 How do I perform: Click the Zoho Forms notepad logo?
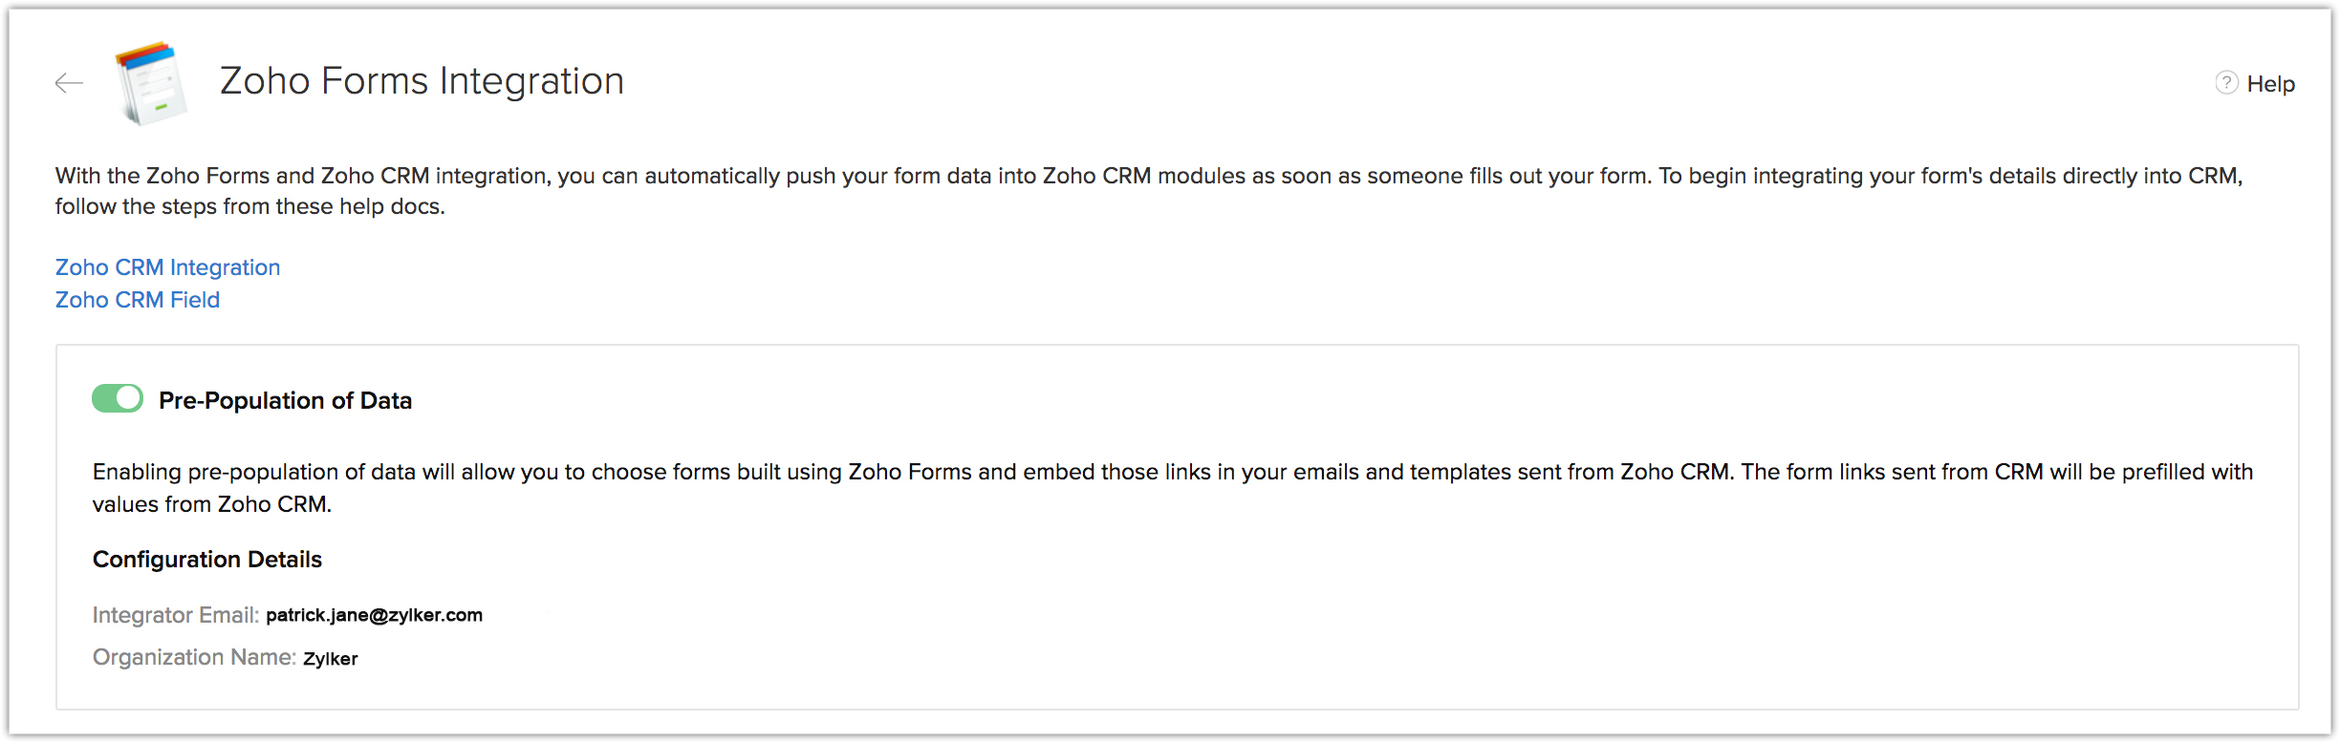coord(150,83)
